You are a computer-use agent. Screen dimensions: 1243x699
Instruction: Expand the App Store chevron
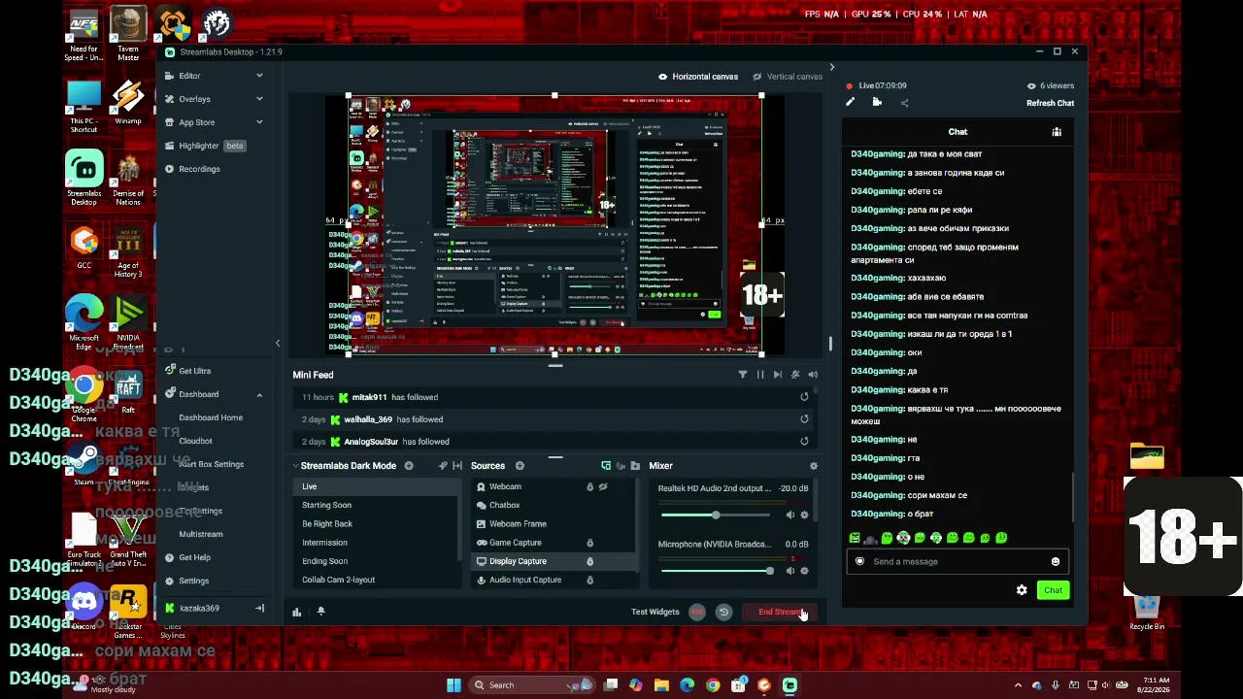tap(259, 122)
